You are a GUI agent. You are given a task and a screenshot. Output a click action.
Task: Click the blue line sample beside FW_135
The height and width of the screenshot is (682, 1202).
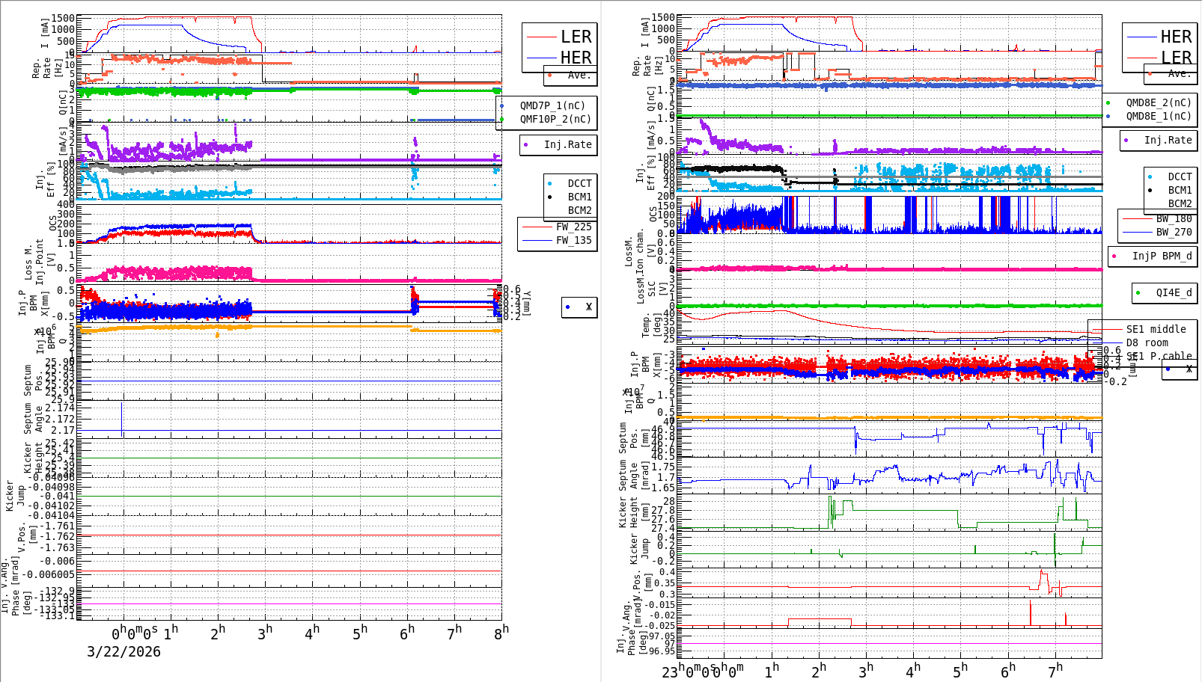point(536,240)
